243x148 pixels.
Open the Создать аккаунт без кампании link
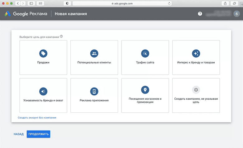(37, 118)
